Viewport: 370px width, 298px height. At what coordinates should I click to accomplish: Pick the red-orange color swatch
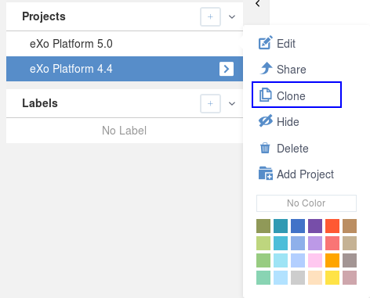tap(332, 226)
